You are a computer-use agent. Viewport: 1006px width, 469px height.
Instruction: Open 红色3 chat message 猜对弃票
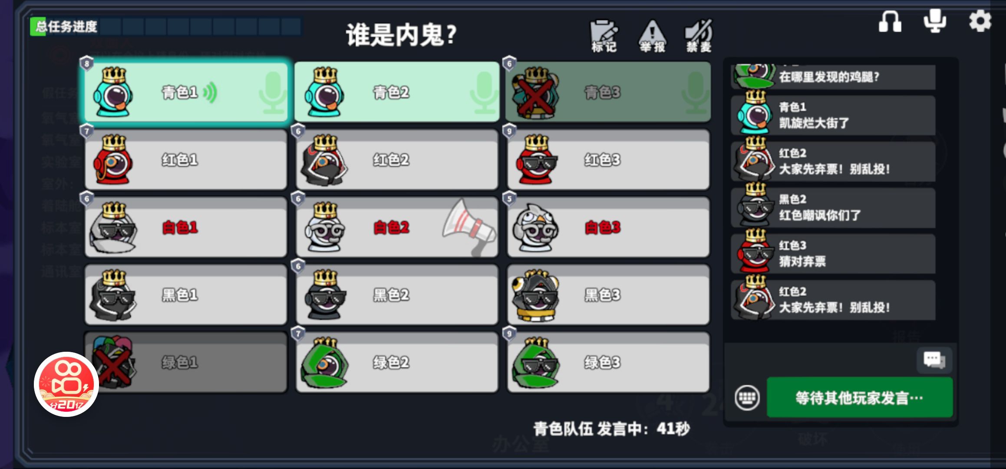point(833,254)
